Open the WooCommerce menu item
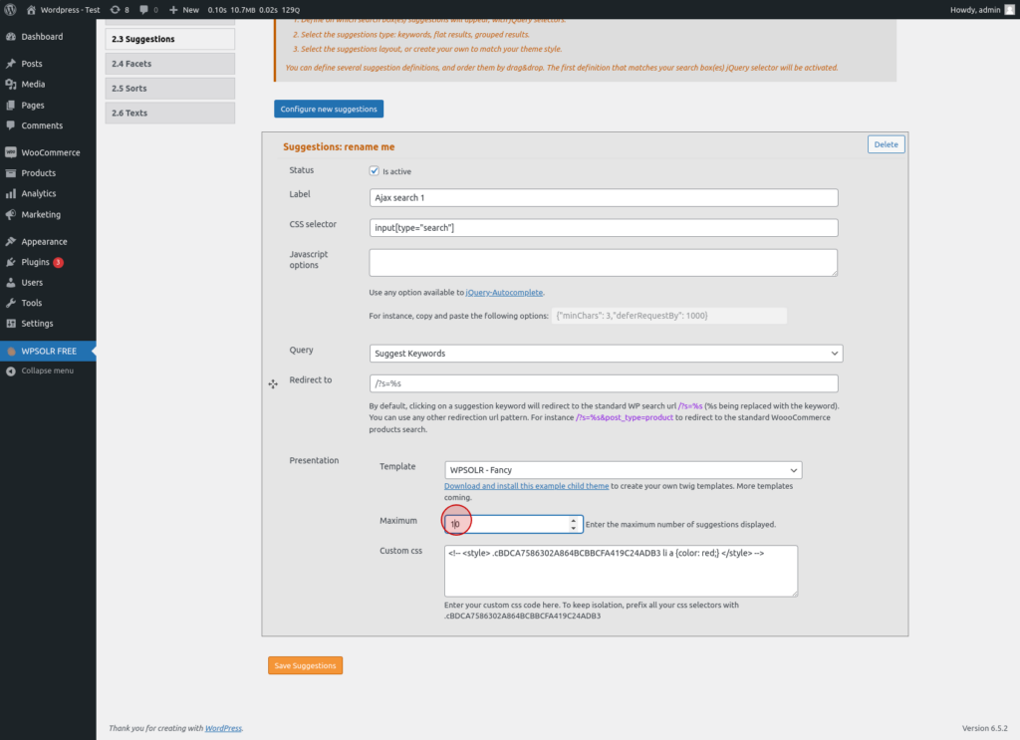1020x740 pixels. click(x=48, y=152)
